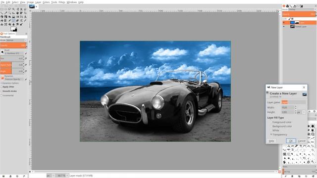The image size is (317, 178).
Task: Click Cancel in New Layer dialog
Action: coord(302,140)
